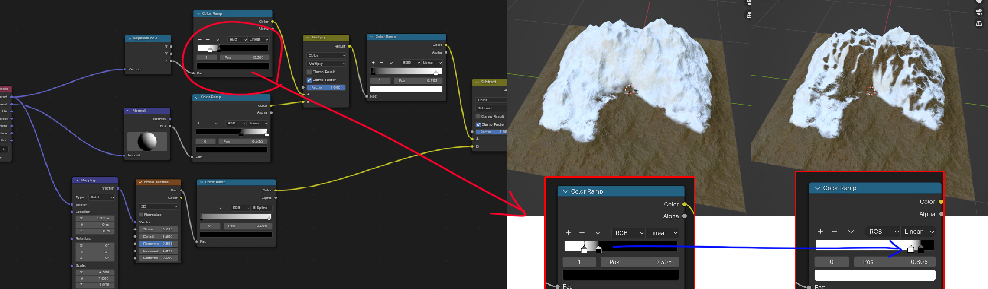Open RGB dropdown in enlarged Pos 0.305 ramp
This screenshot has width=988, height=289.
tap(628, 233)
